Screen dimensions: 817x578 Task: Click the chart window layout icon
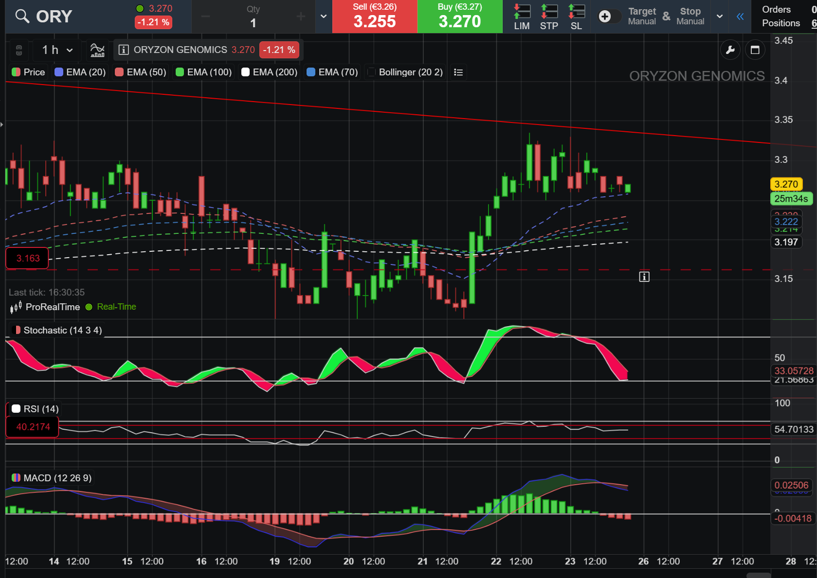tap(755, 50)
